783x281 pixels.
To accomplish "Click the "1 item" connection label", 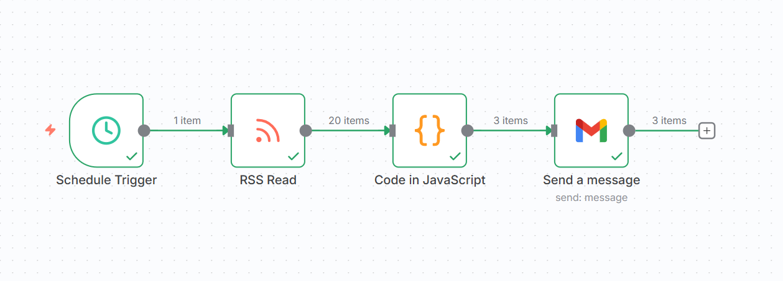I will click(x=187, y=120).
